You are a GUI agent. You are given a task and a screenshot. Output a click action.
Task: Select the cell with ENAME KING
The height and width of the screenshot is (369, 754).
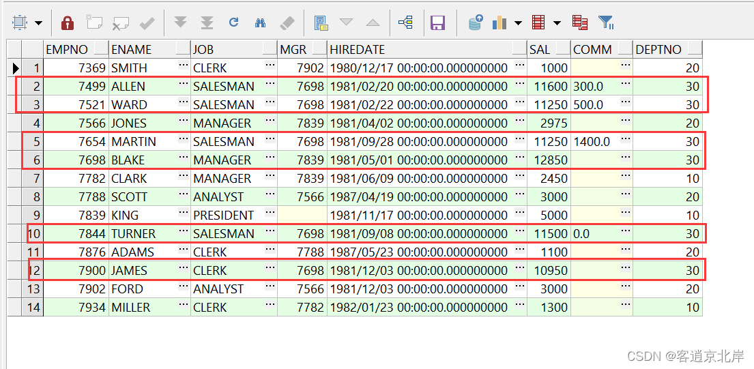coord(149,216)
